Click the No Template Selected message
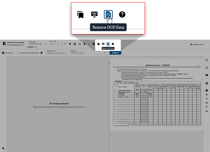 click(59, 104)
